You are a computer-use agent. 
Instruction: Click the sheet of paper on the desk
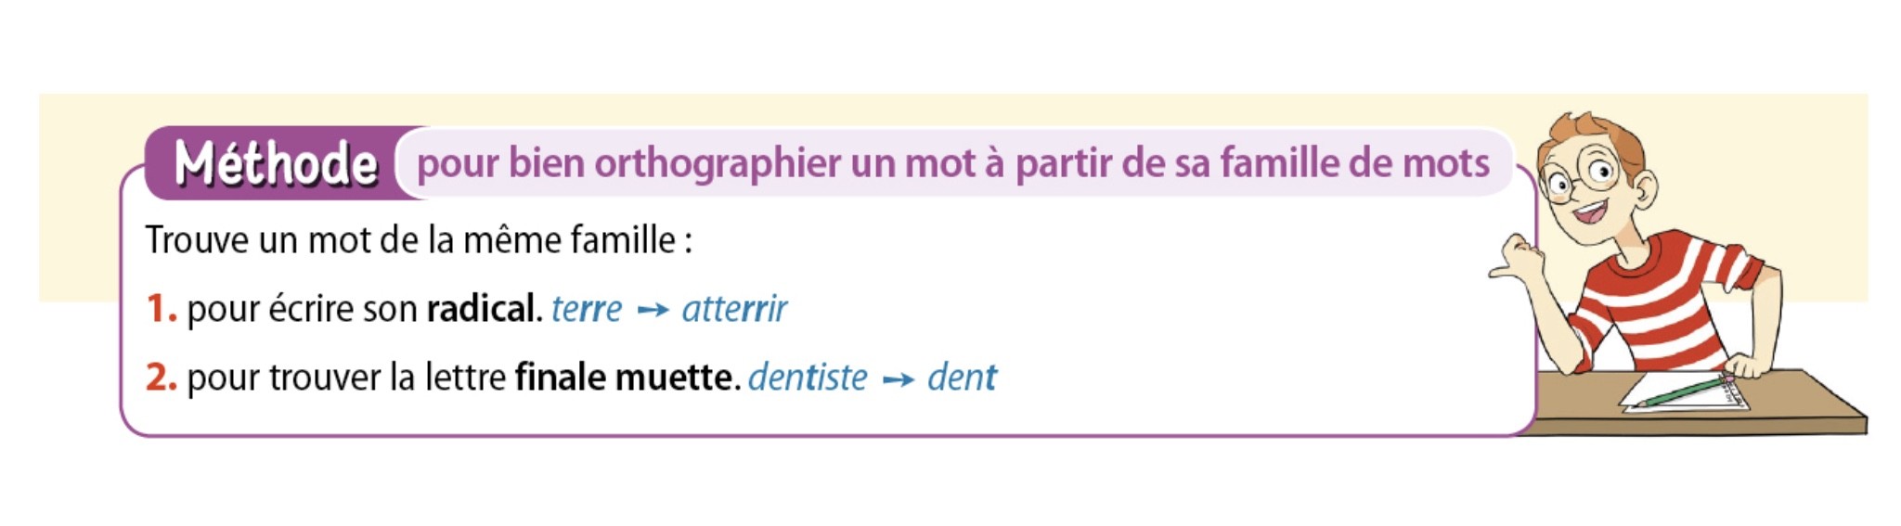pos(1683,392)
